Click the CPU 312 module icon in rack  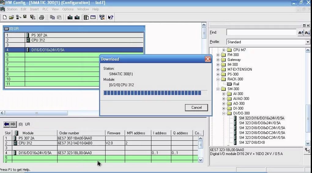click(28, 40)
